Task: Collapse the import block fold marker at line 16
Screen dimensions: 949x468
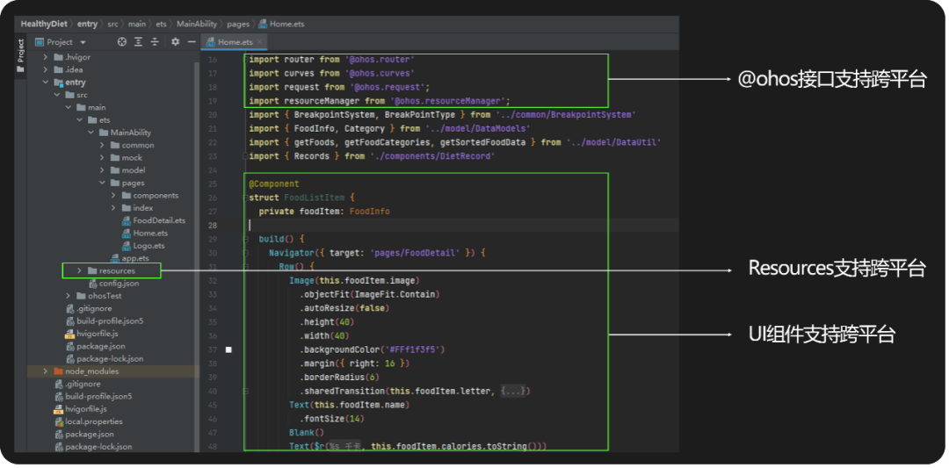Action: coord(245,60)
